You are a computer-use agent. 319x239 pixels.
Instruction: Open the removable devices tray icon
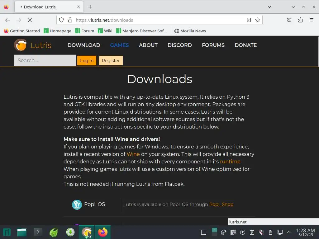(x=271, y=232)
